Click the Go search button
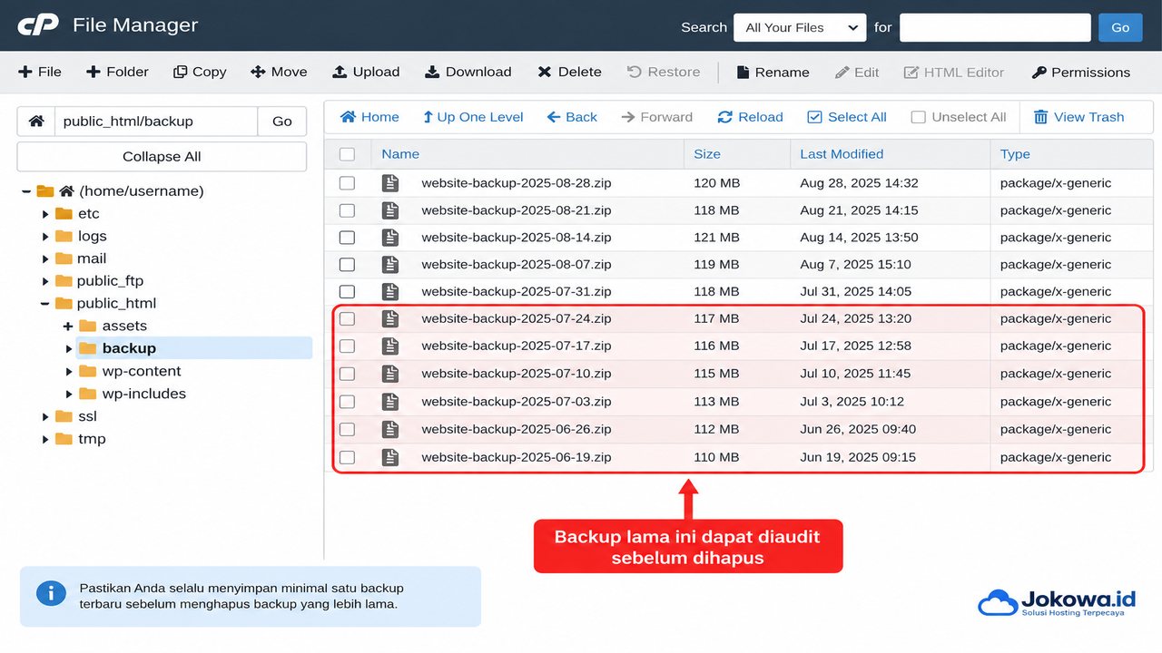1162x653 pixels. [x=1120, y=27]
